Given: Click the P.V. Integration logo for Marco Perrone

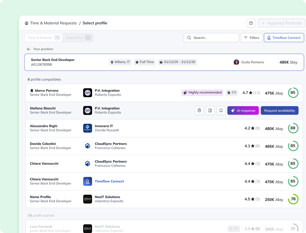Looking at the screenshot, I should pyautogui.click(x=87, y=93).
